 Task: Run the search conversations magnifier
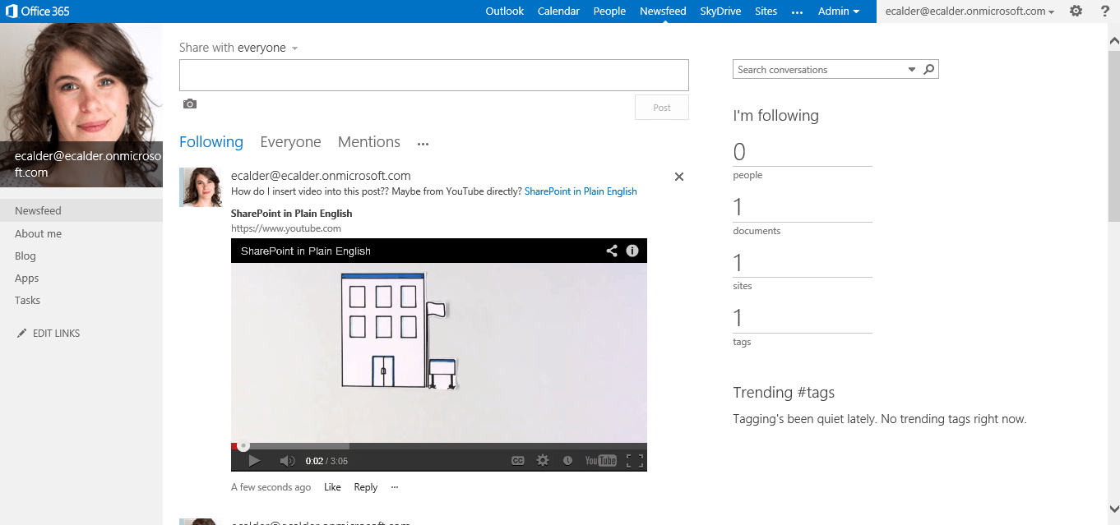click(x=928, y=70)
